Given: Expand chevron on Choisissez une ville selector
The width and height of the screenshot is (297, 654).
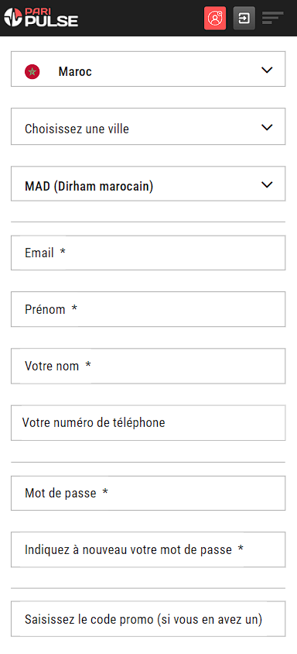Looking at the screenshot, I should point(267,127).
